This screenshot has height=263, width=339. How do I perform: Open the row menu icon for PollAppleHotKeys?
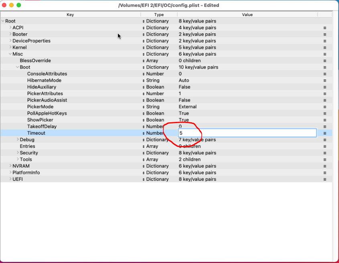(x=325, y=113)
